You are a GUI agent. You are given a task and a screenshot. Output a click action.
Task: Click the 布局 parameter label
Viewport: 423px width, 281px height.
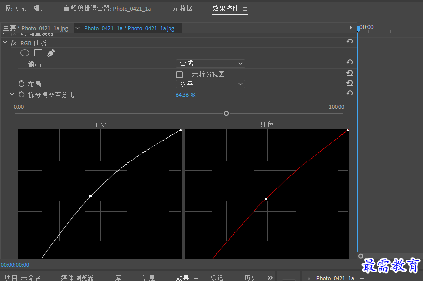pyautogui.click(x=34, y=84)
